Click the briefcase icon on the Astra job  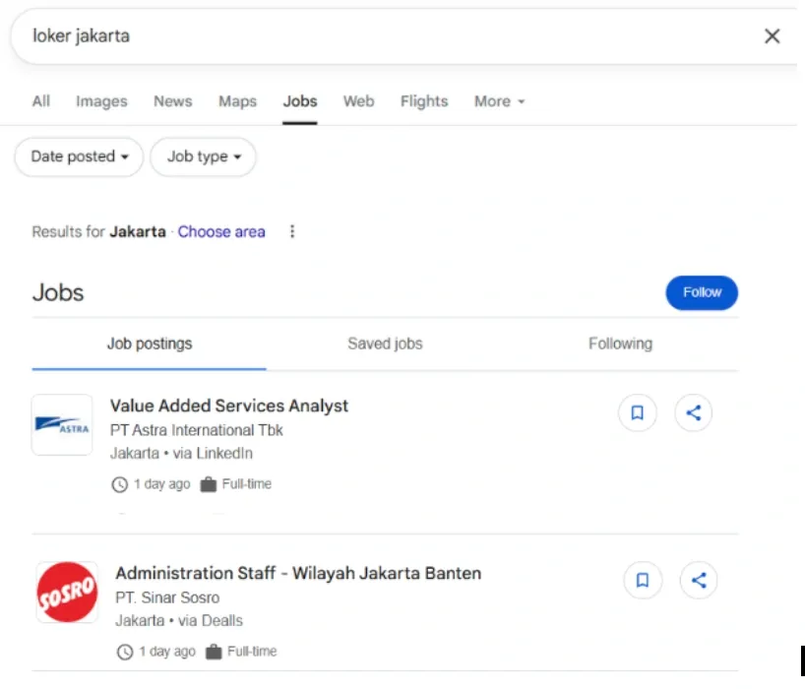pyautogui.click(x=208, y=484)
